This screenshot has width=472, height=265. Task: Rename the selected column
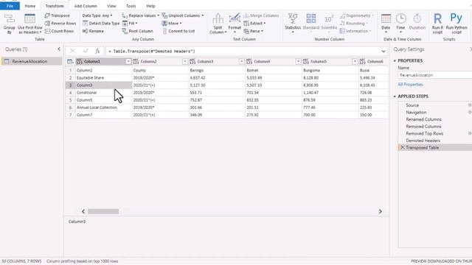93,31
